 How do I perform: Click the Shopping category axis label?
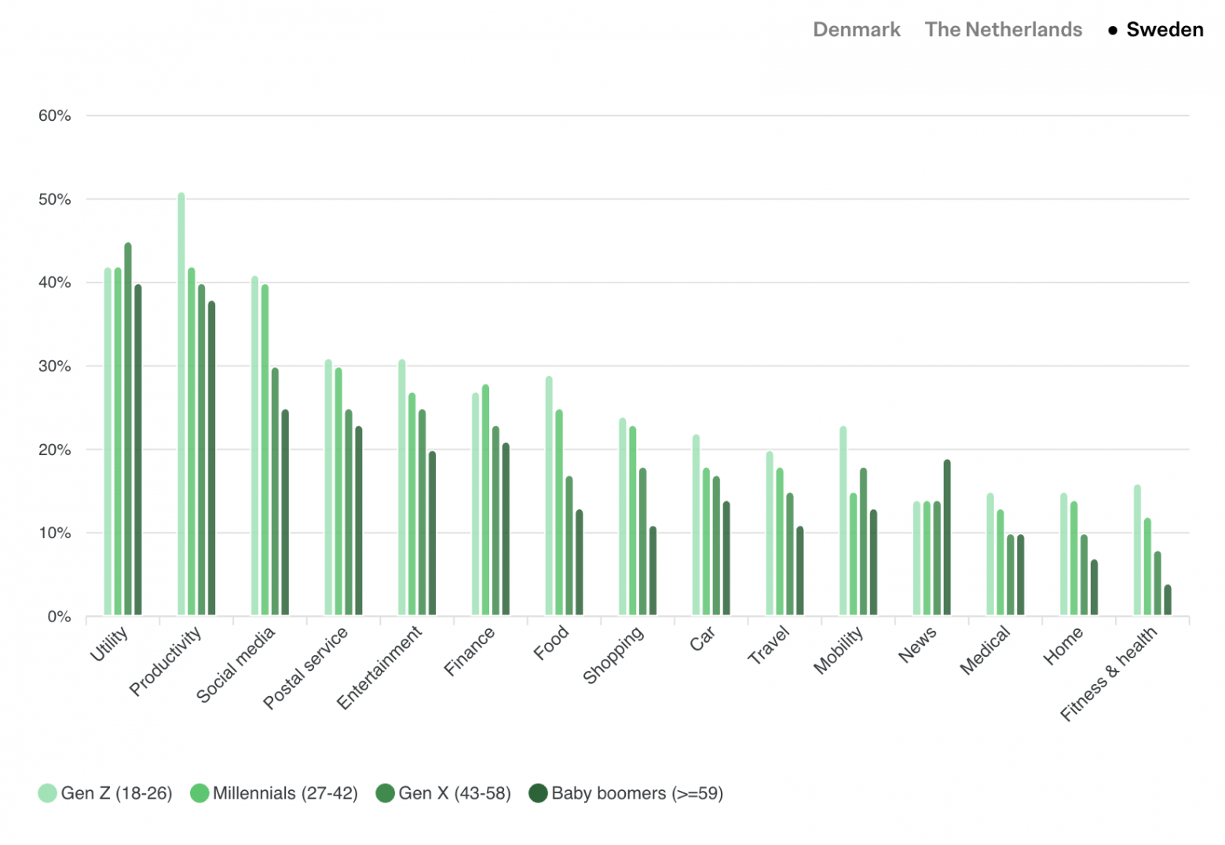[x=613, y=654]
